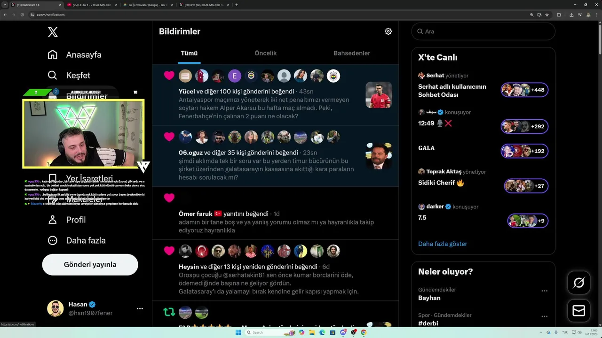The width and height of the screenshot is (602, 338).
Task: Open the Bayhan trending topic
Action: coord(429,298)
